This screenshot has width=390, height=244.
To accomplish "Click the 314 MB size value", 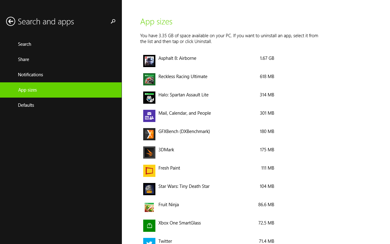I will [x=267, y=95].
